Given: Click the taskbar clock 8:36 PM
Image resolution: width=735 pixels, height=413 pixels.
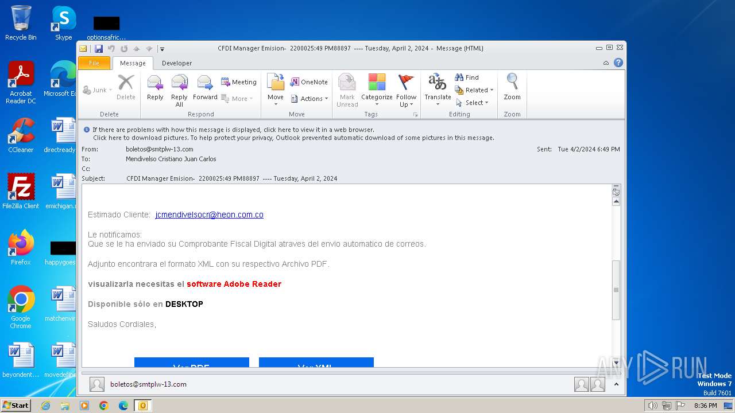Looking at the screenshot, I should [705, 406].
